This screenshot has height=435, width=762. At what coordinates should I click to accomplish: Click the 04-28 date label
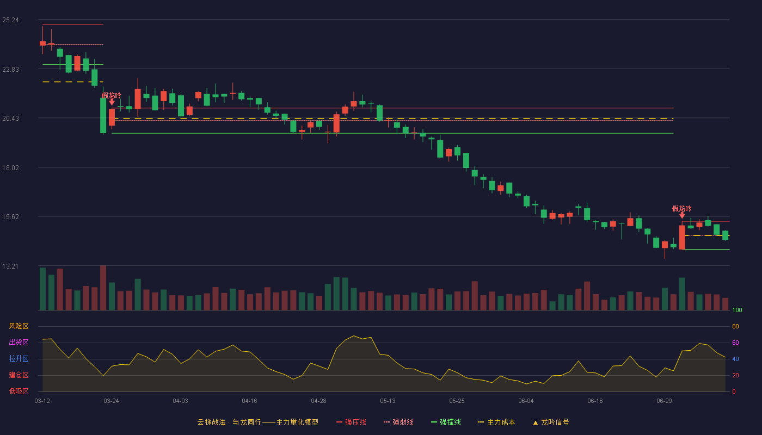[318, 401]
